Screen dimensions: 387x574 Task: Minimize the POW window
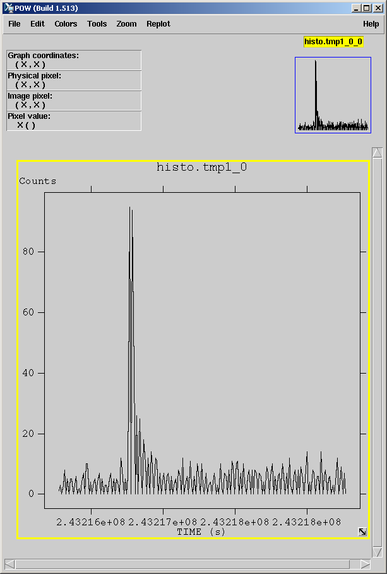pos(357,8)
